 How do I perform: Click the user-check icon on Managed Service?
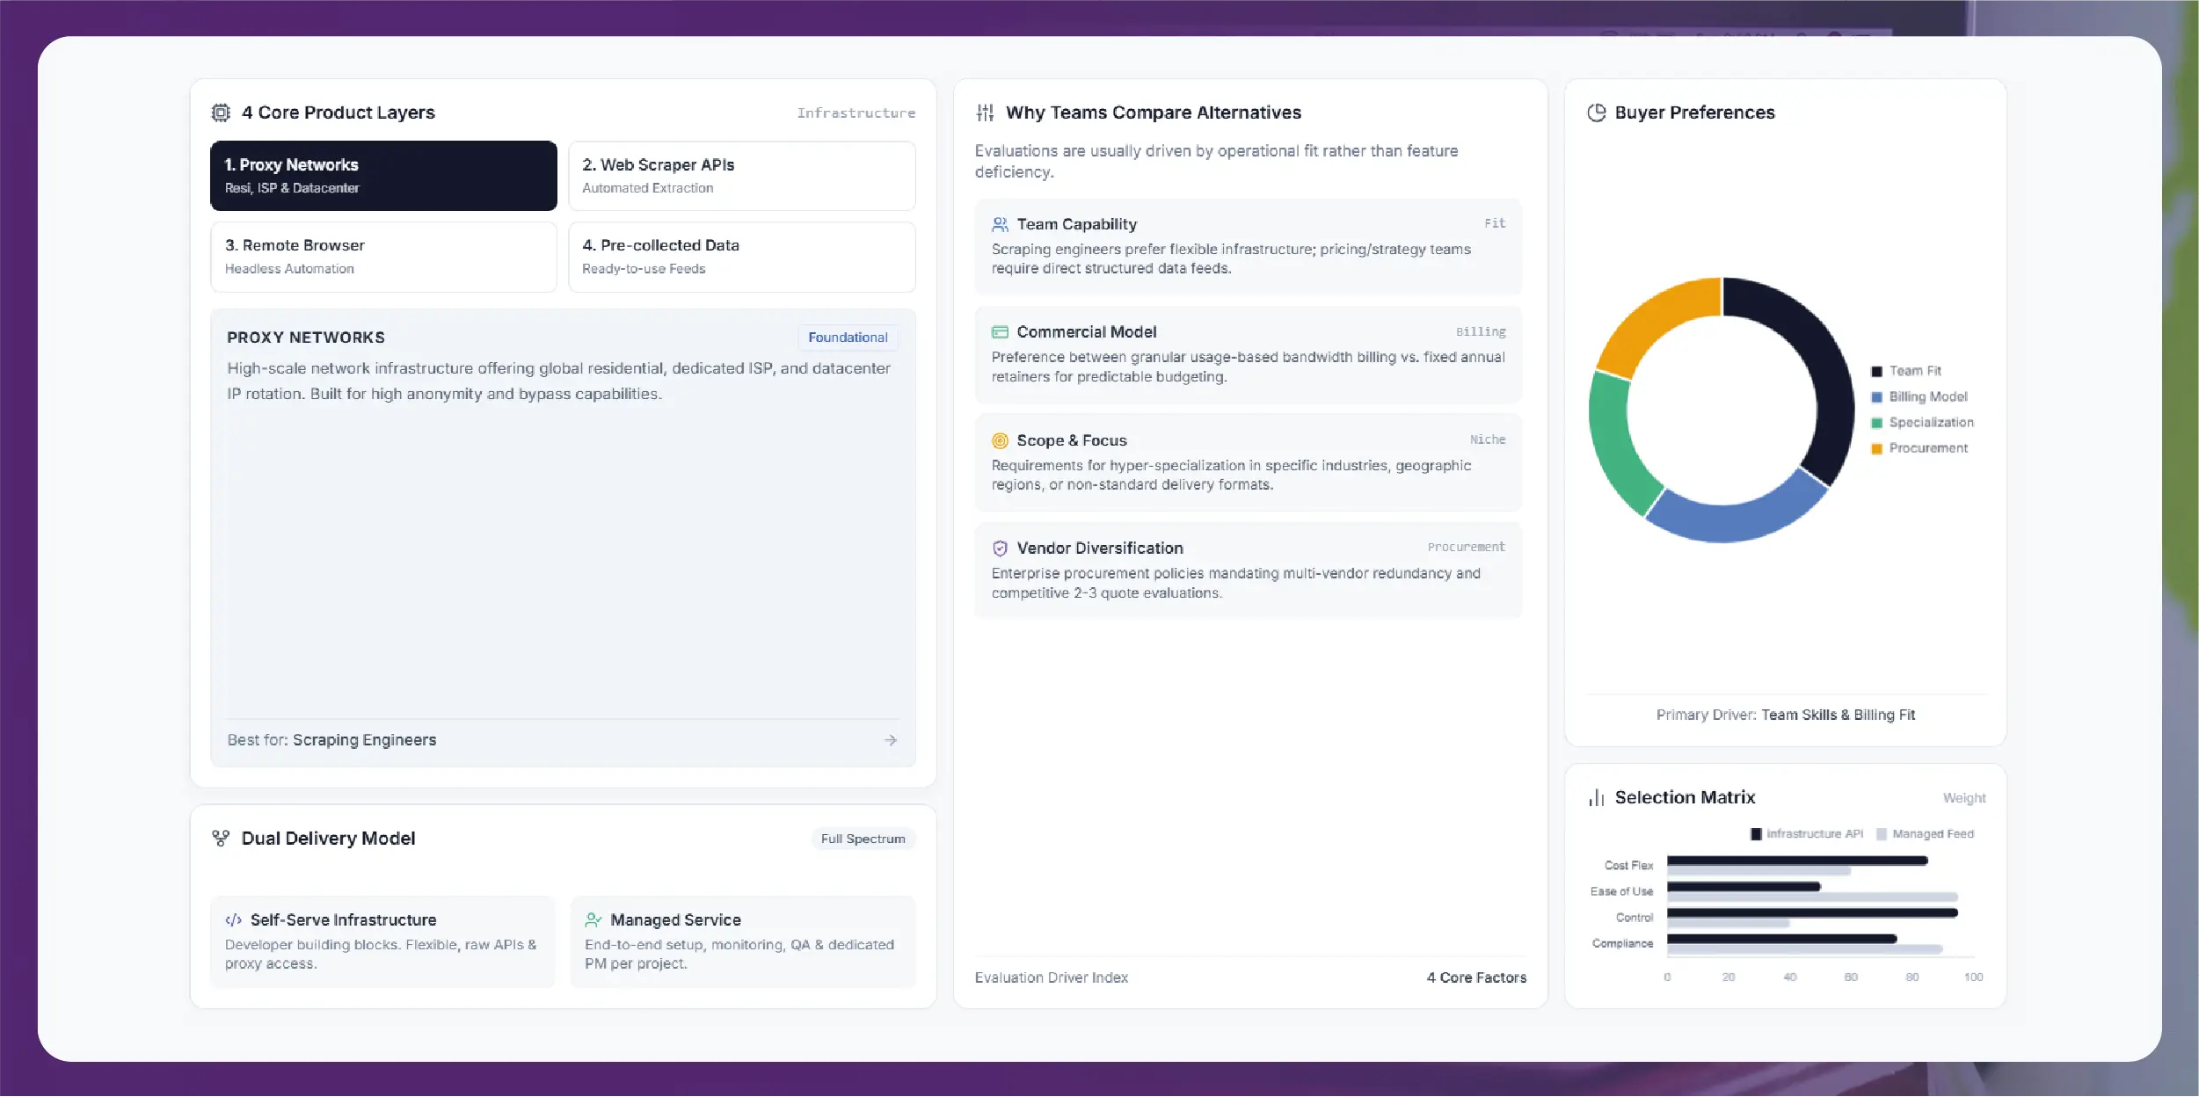point(593,920)
